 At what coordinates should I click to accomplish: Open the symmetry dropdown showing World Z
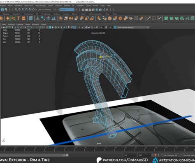coord(67,9)
